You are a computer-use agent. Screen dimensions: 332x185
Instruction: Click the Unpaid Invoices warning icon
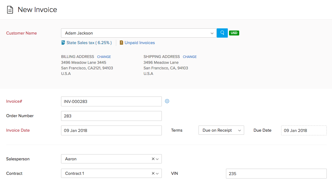[x=121, y=43]
